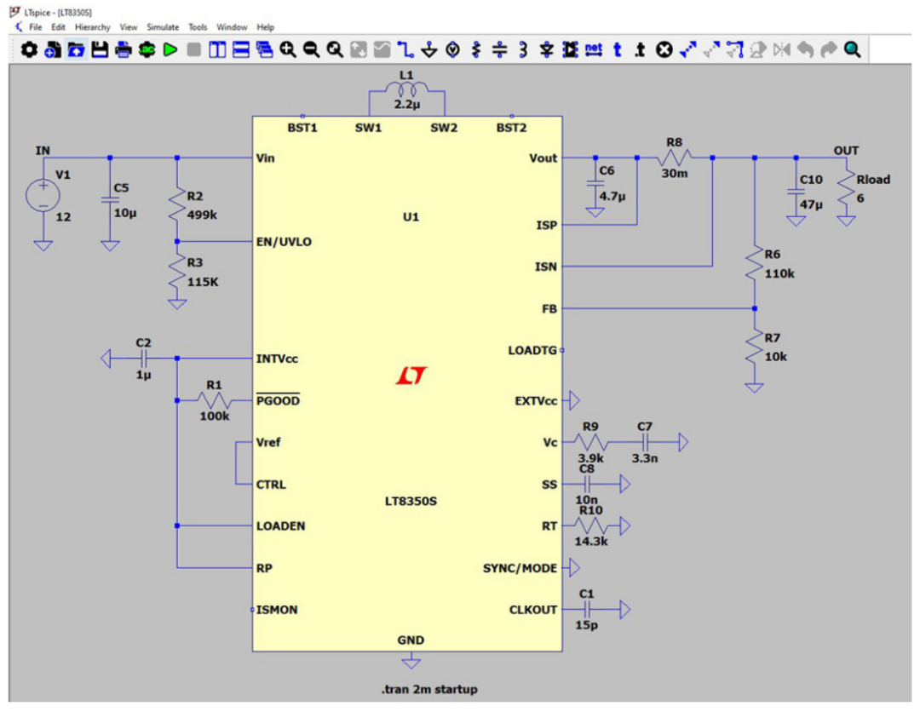The height and width of the screenshot is (712, 920).
Task: Open Find with the teal magnifier icon
Action: (853, 50)
